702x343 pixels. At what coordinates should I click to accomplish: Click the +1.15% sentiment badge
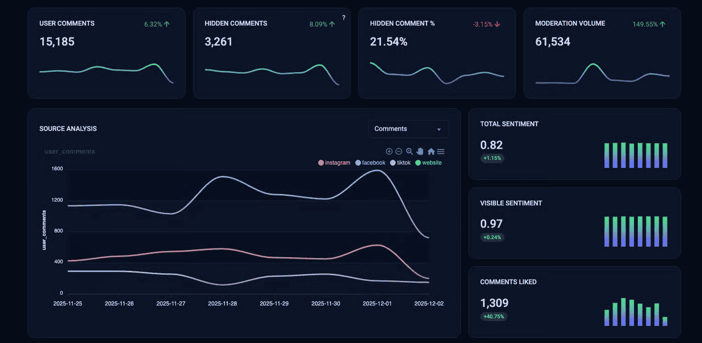[492, 158]
